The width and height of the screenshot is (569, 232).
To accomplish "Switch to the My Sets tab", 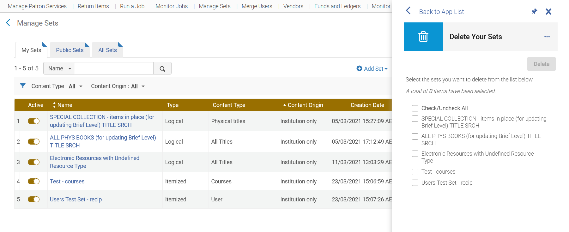I will pos(31,50).
